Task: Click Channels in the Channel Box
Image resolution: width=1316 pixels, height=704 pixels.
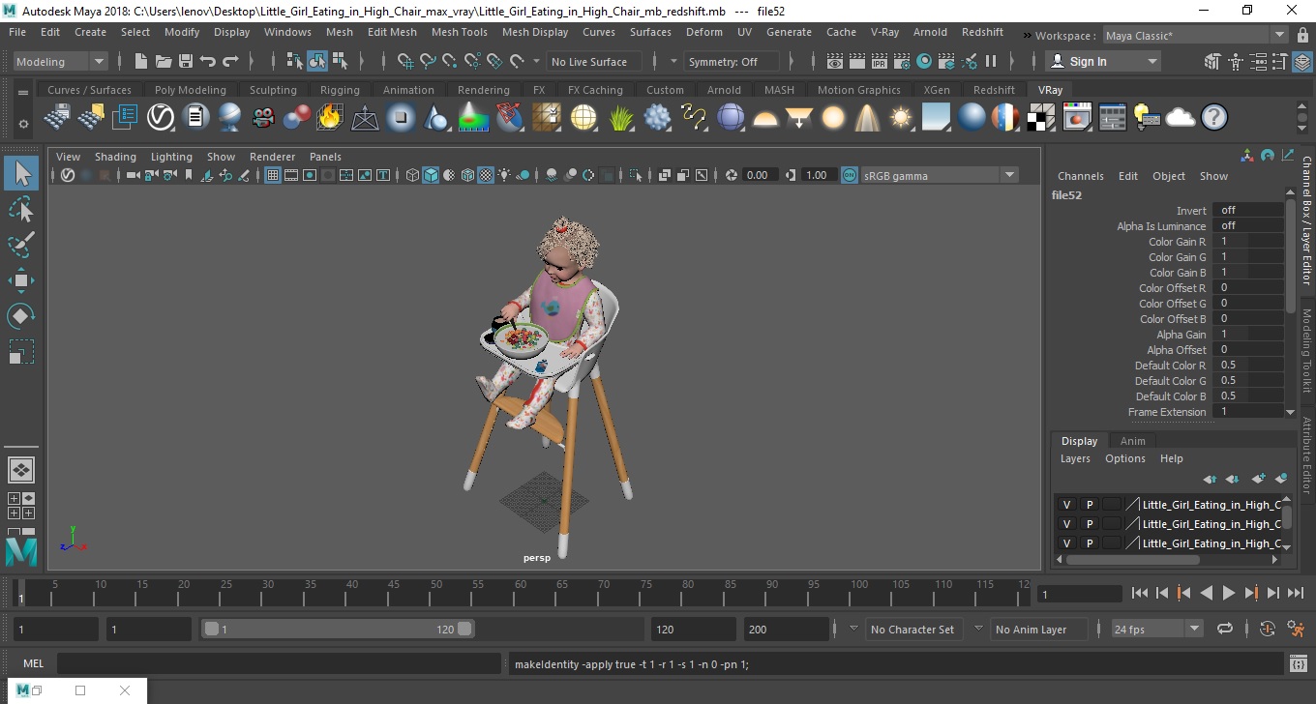Action: pos(1080,176)
